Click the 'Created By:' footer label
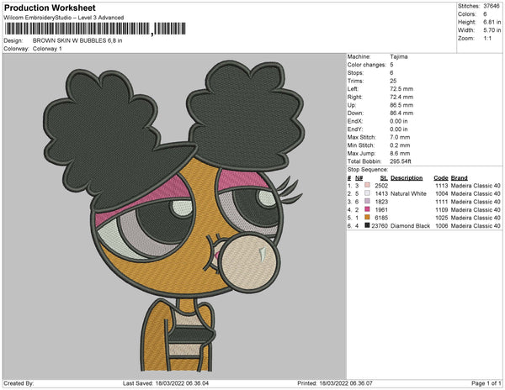Image resolution: width=505 pixels, height=390 pixels. pos(19,383)
